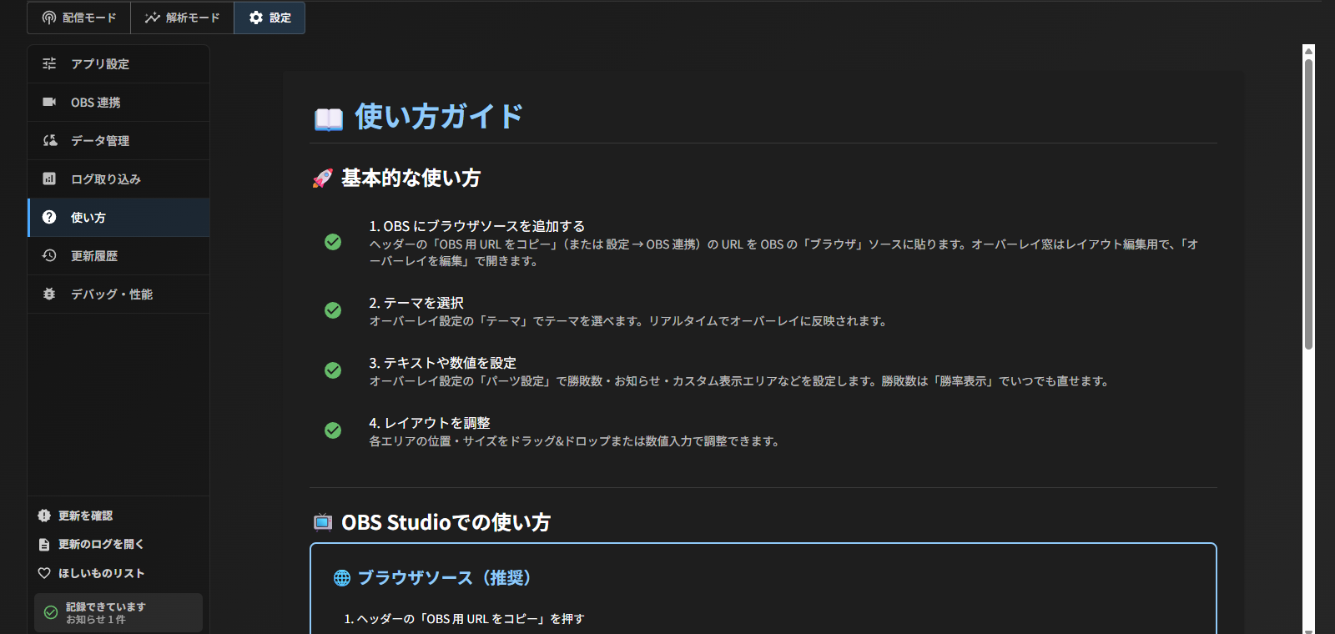Image resolution: width=1335 pixels, height=634 pixels.
Task: Click the badge icon beside 更新を確認
Action: 44,516
